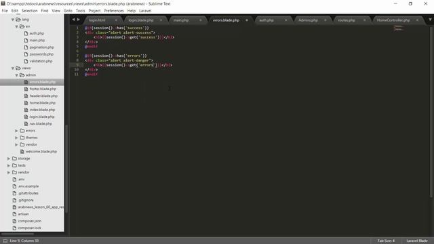Open the Goto menu
Screen dimensions: 434x244
pos(68,11)
